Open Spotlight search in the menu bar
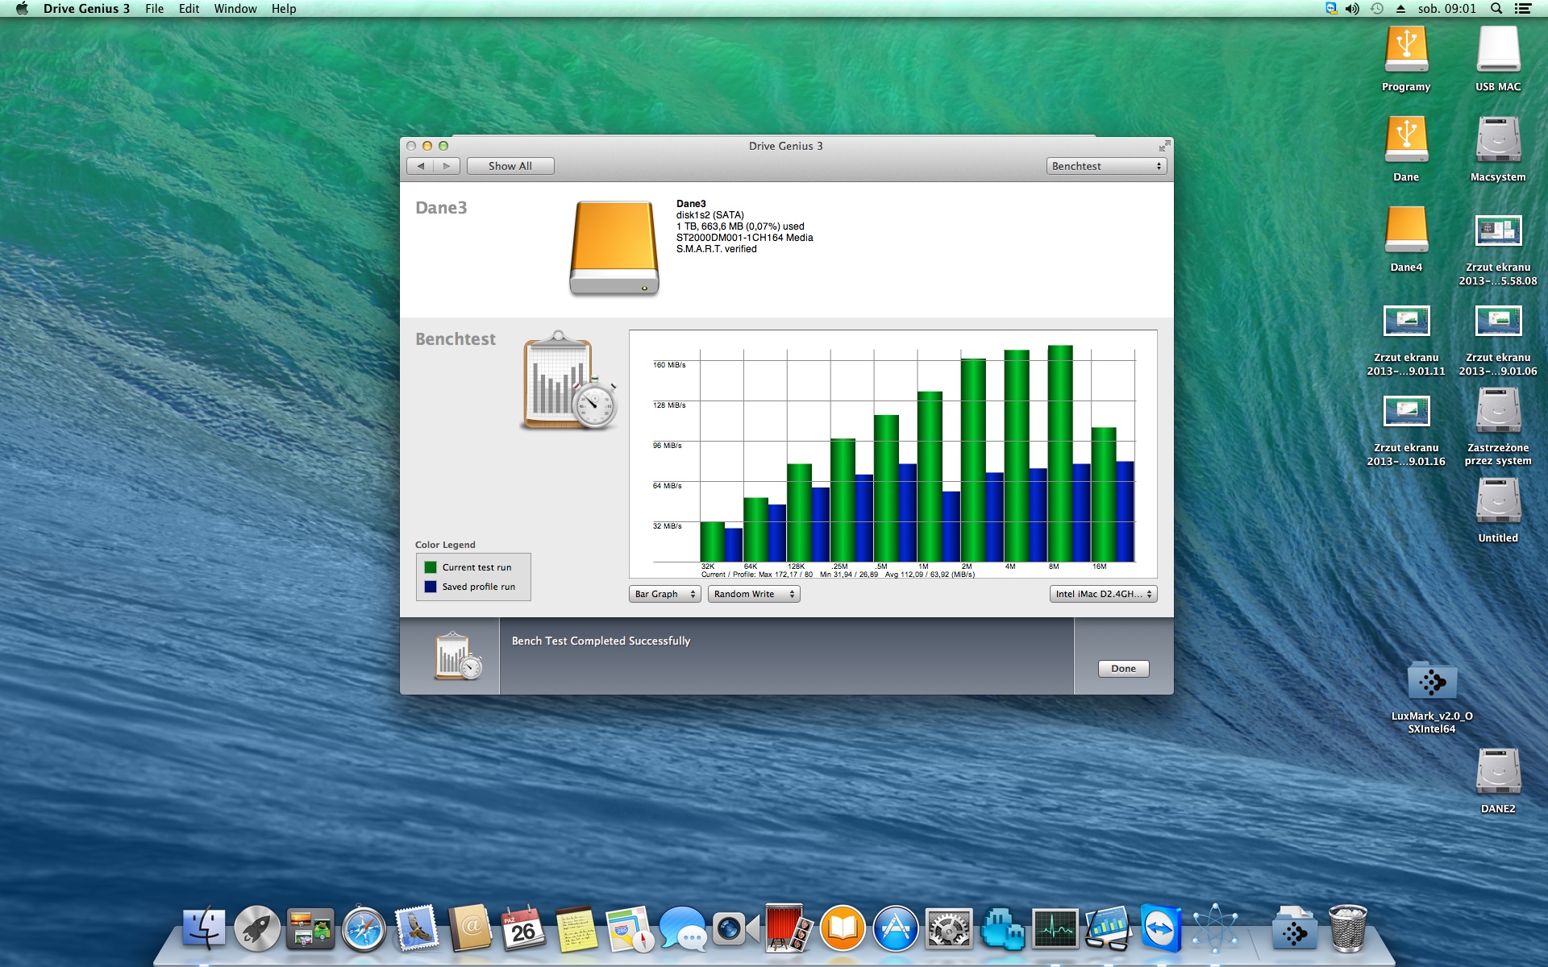This screenshot has height=967, width=1548. [x=1496, y=9]
